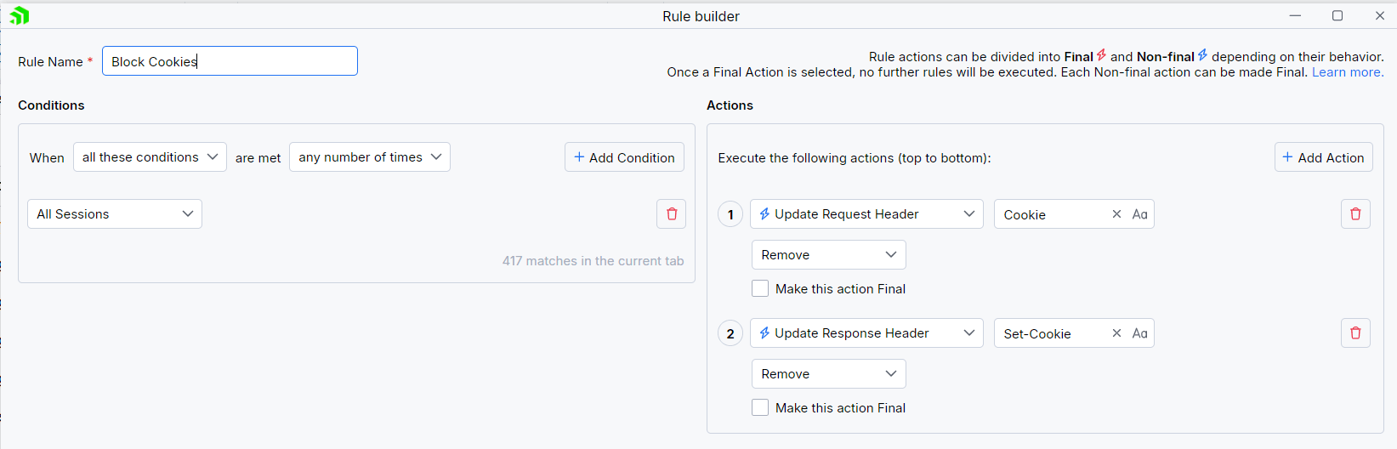The image size is (1397, 449).
Task: Open the Update Request Header action dropdown
Action: [866, 214]
